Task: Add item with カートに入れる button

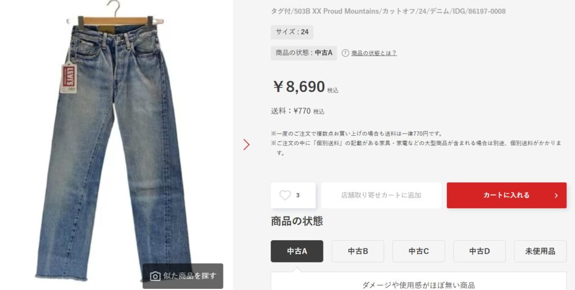Action: [x=506, y=195]
